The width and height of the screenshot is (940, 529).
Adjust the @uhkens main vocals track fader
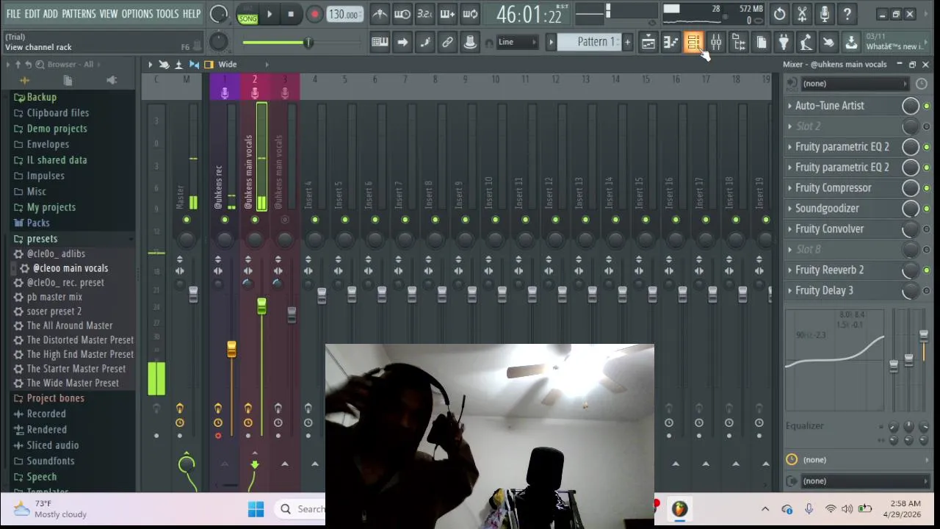[261, 307]
